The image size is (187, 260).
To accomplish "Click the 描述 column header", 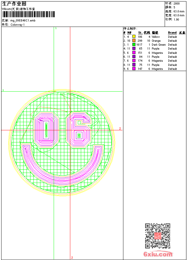I will tap(155, 33).
